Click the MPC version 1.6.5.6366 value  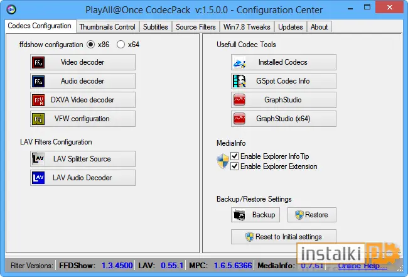(233, 266)
